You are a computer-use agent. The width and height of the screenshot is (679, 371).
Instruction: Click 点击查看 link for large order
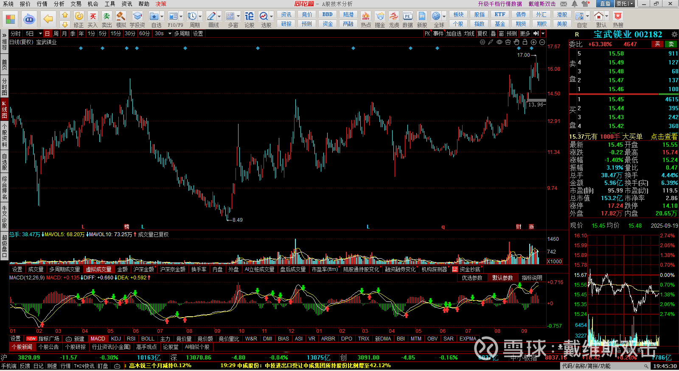664,137
